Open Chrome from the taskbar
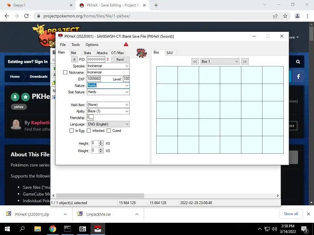The height and width of the screenshot is (235, 314). (x=53, y=229)
